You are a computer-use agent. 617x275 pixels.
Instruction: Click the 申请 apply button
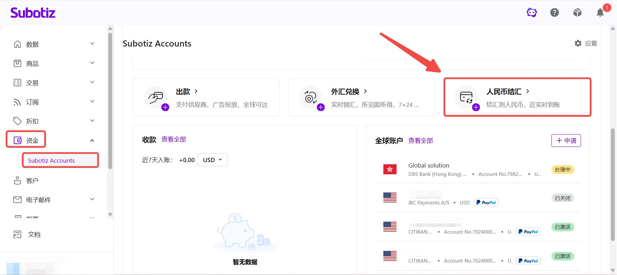point(566,141)
